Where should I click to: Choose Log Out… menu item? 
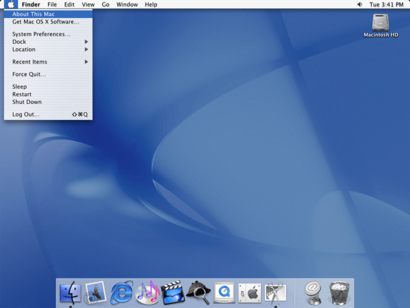(48, 114)
